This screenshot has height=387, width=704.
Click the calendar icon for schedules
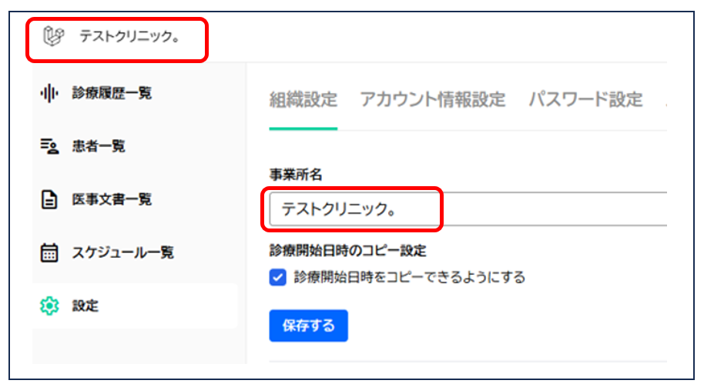pos(49,253)
